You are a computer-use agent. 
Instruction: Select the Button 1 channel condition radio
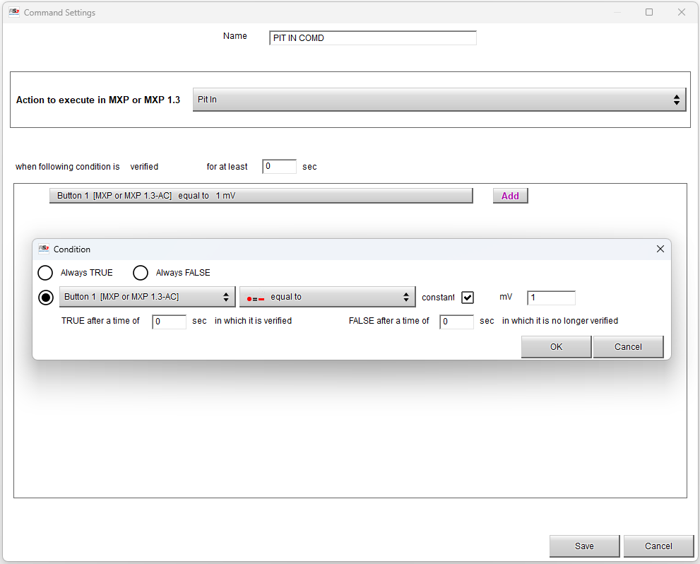click(x=45, y=298)
